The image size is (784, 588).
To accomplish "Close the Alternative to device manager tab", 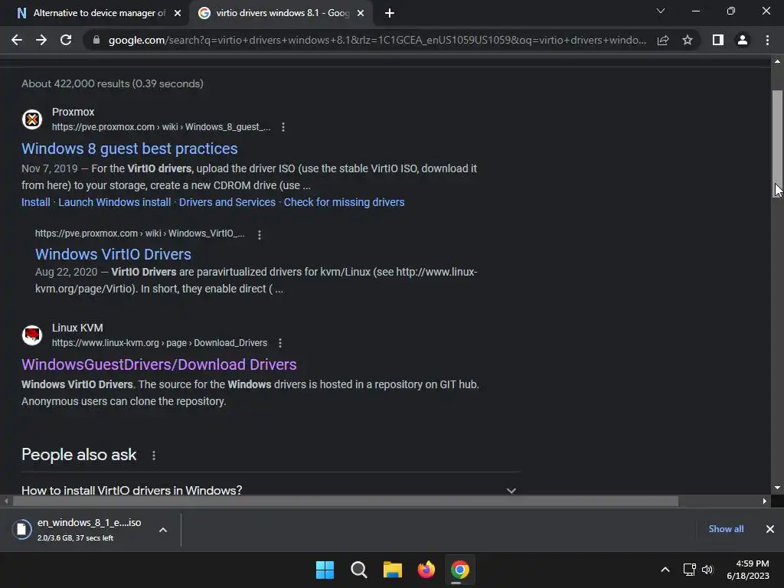I will (x=178, y=14).
